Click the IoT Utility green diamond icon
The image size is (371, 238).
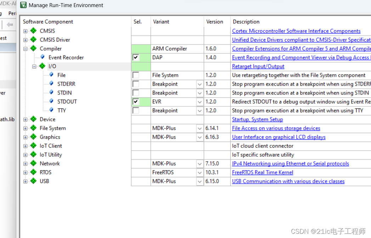point(34,155)
